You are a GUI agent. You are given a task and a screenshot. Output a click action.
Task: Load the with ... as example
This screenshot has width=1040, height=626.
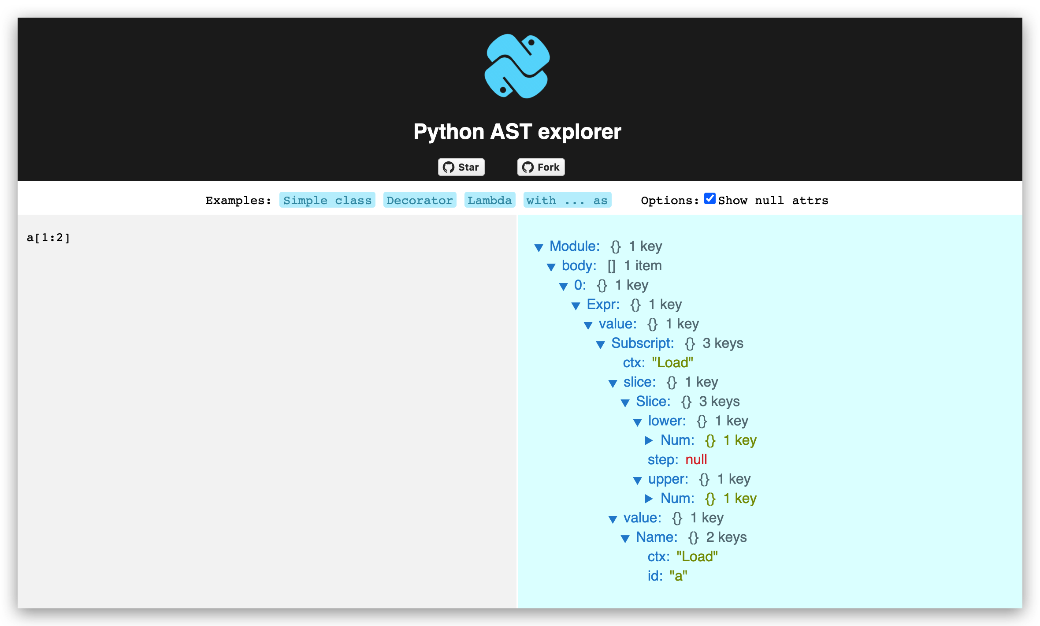click(567, 200)
